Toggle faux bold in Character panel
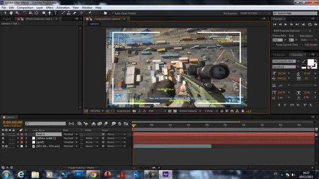Image resolution: width=319 pixels, height=179 pixels. click(x=279, y=105)
